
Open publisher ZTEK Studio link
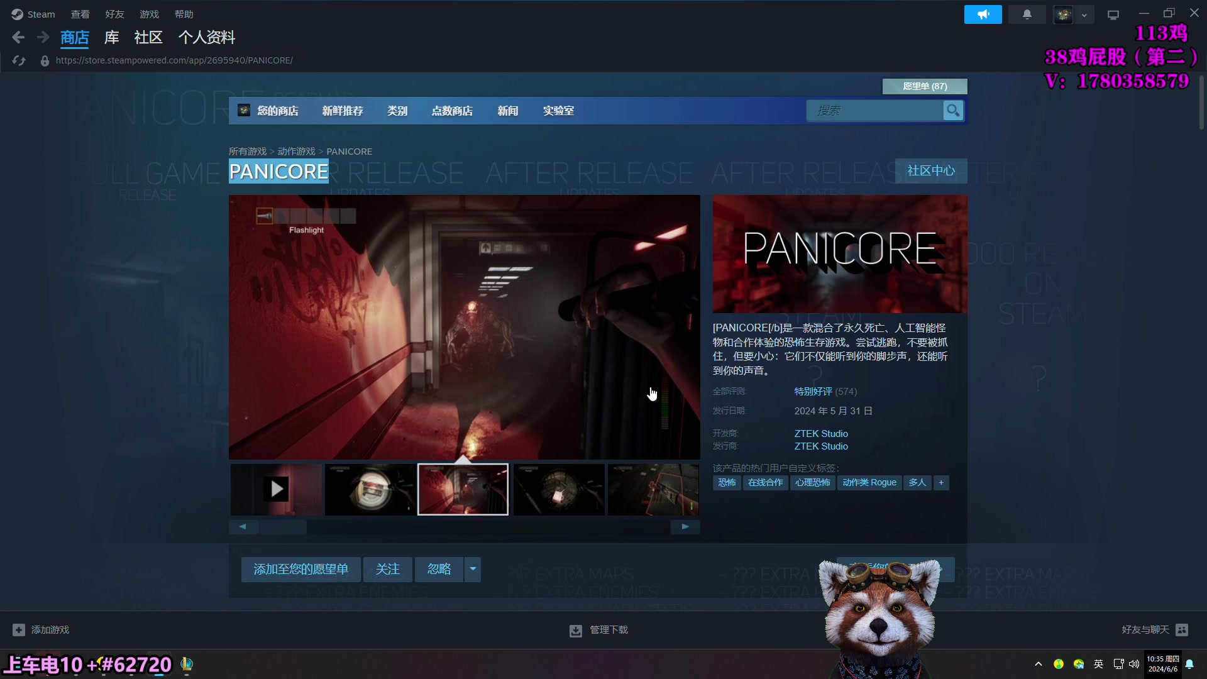click(x=821, y=446)
